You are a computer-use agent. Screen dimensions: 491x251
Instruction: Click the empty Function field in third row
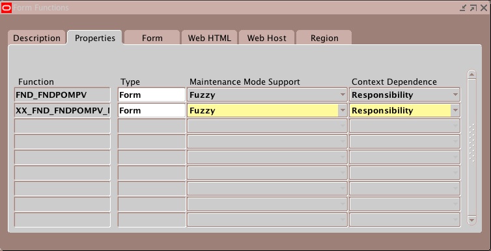coord(63,126)
